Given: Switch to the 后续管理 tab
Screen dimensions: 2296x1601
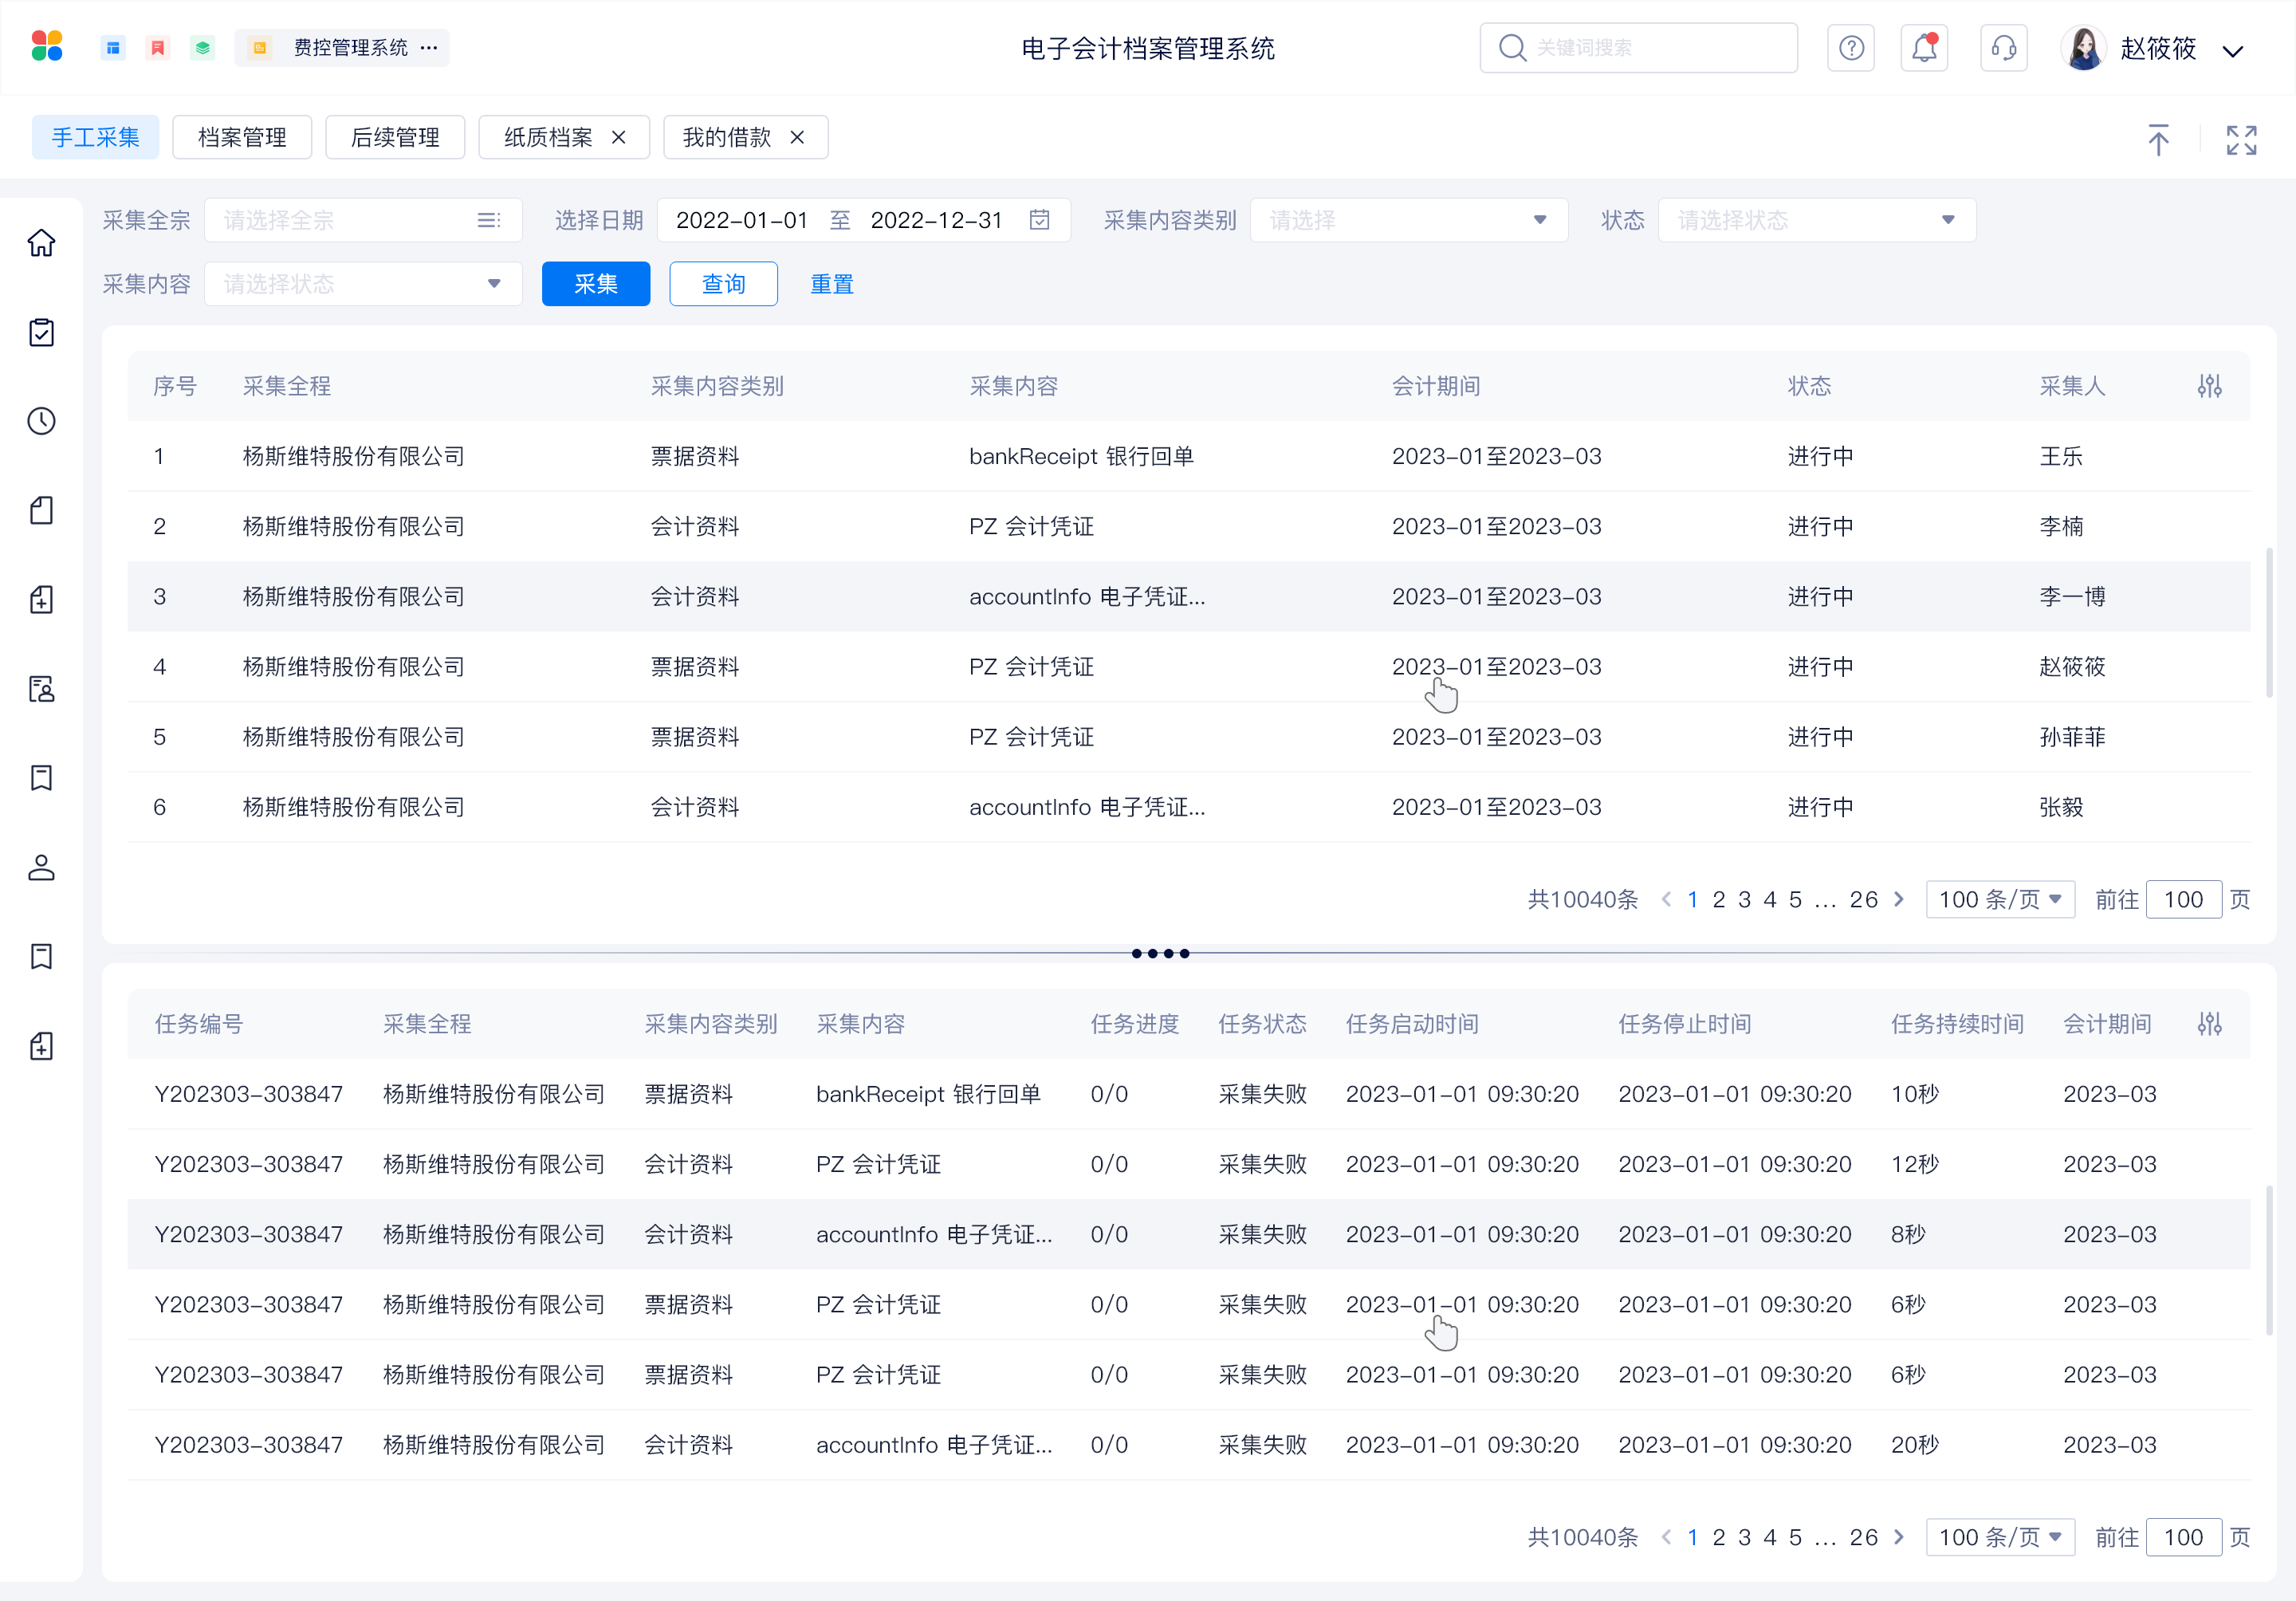Looking at the screenshot, I should click(395, 137).
